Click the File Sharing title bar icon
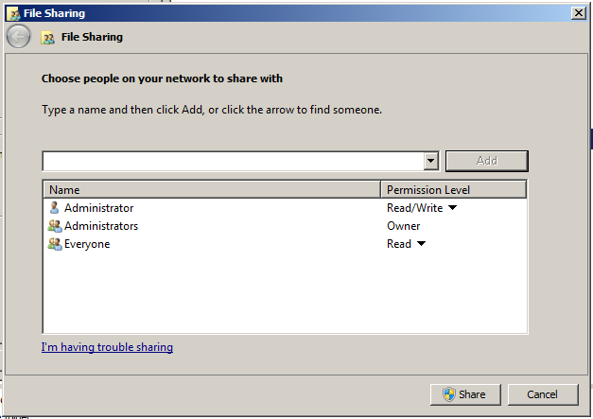Image resolution: width=593 pixels, height=419 pixels. 13,13
